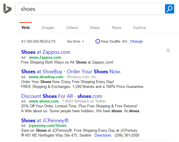Open Shoes at ShoeBuy ad headline
Screen dimensions: 179x142
[x=71, y=71]
